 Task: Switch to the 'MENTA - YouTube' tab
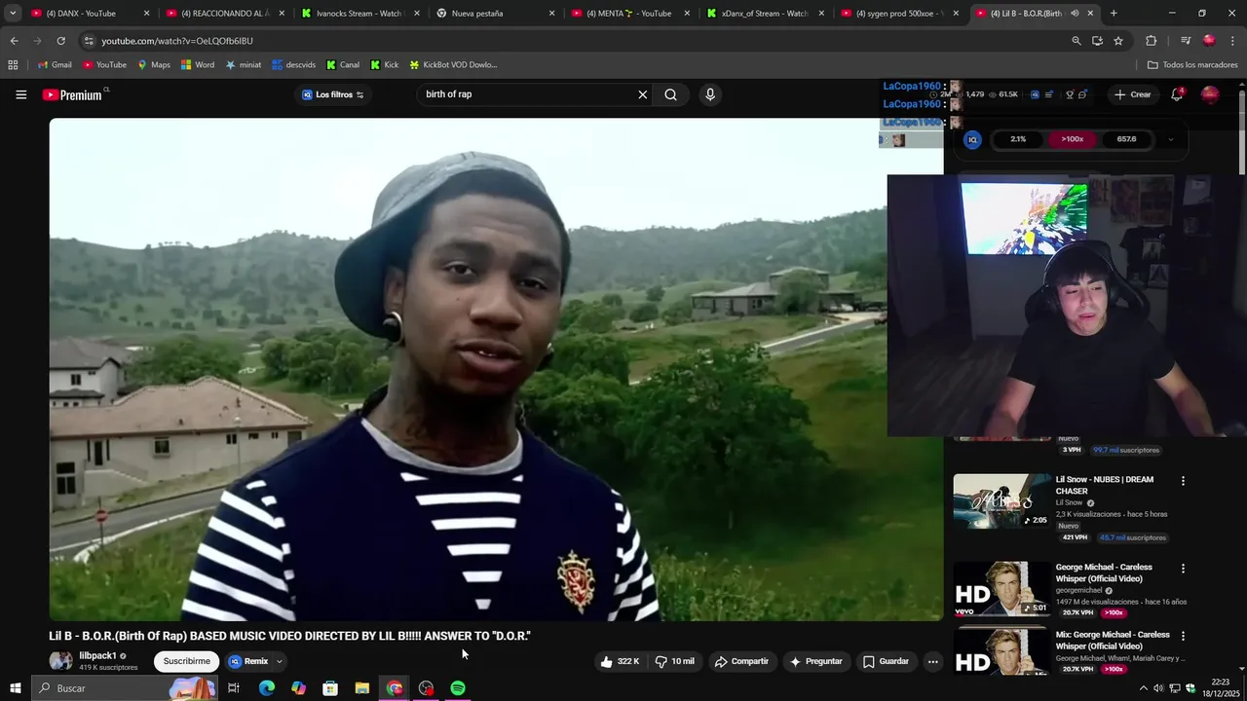click(x=628, y=14)
